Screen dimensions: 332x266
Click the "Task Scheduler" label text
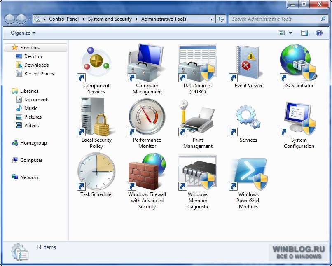click(x=96, y=194)
